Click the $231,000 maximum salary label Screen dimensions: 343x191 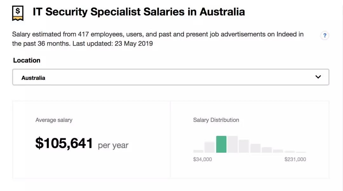[295, 159]
